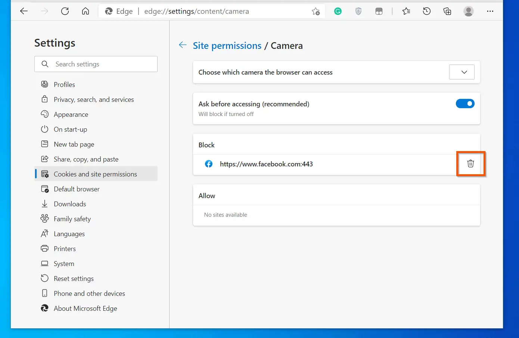Open the shield extension icon
The width and height of the screenshot is (519, 338).
358,12
